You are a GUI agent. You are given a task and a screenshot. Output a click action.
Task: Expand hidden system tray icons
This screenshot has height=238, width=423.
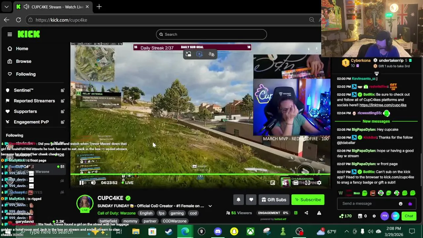point(346,231)
